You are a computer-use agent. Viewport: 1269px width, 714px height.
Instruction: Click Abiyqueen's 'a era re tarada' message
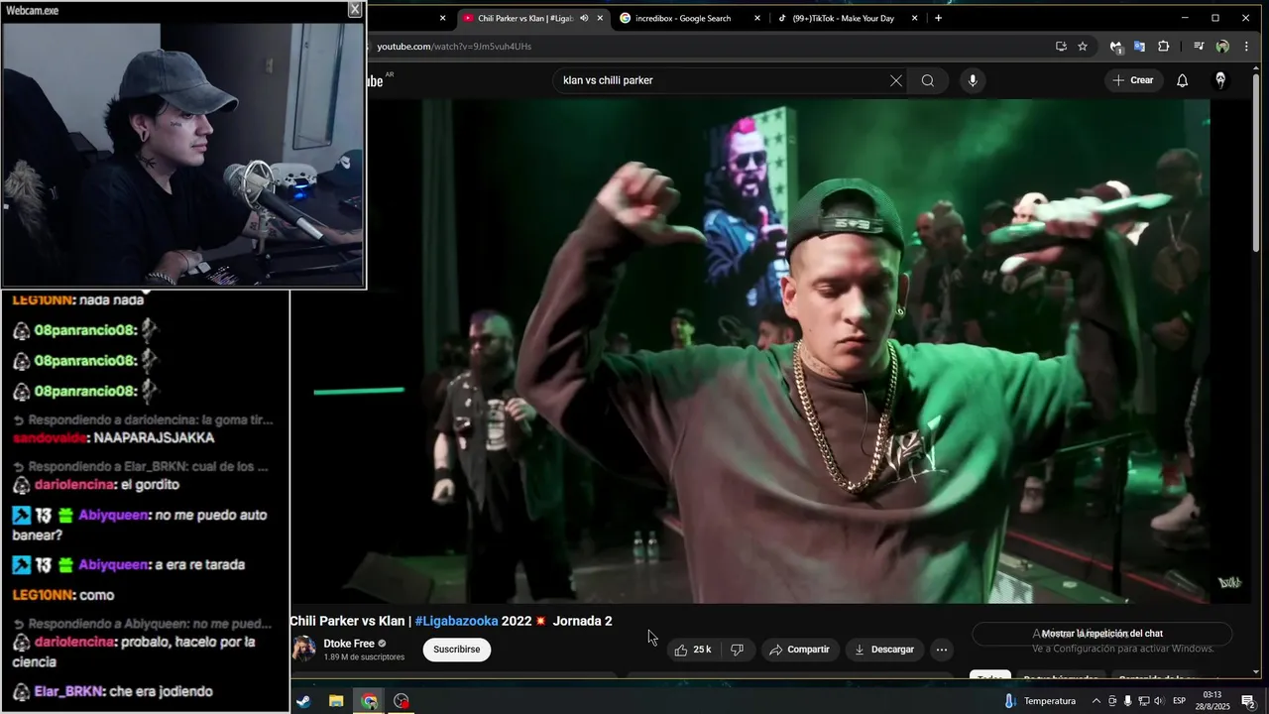click(x=199, y=564)
